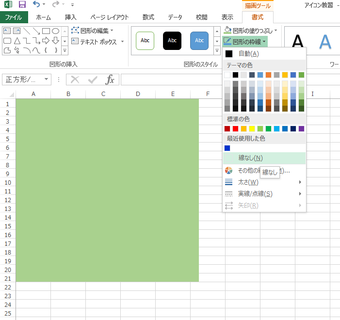Select the down block arrow shape

pyautogui.click(x=55, y=41)
